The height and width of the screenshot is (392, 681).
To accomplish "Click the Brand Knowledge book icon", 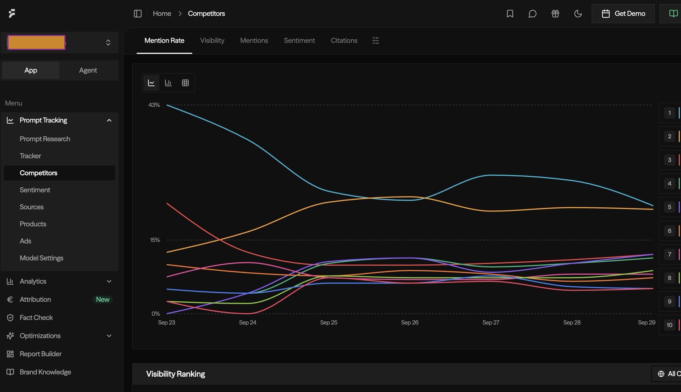I will coord(10,372).
